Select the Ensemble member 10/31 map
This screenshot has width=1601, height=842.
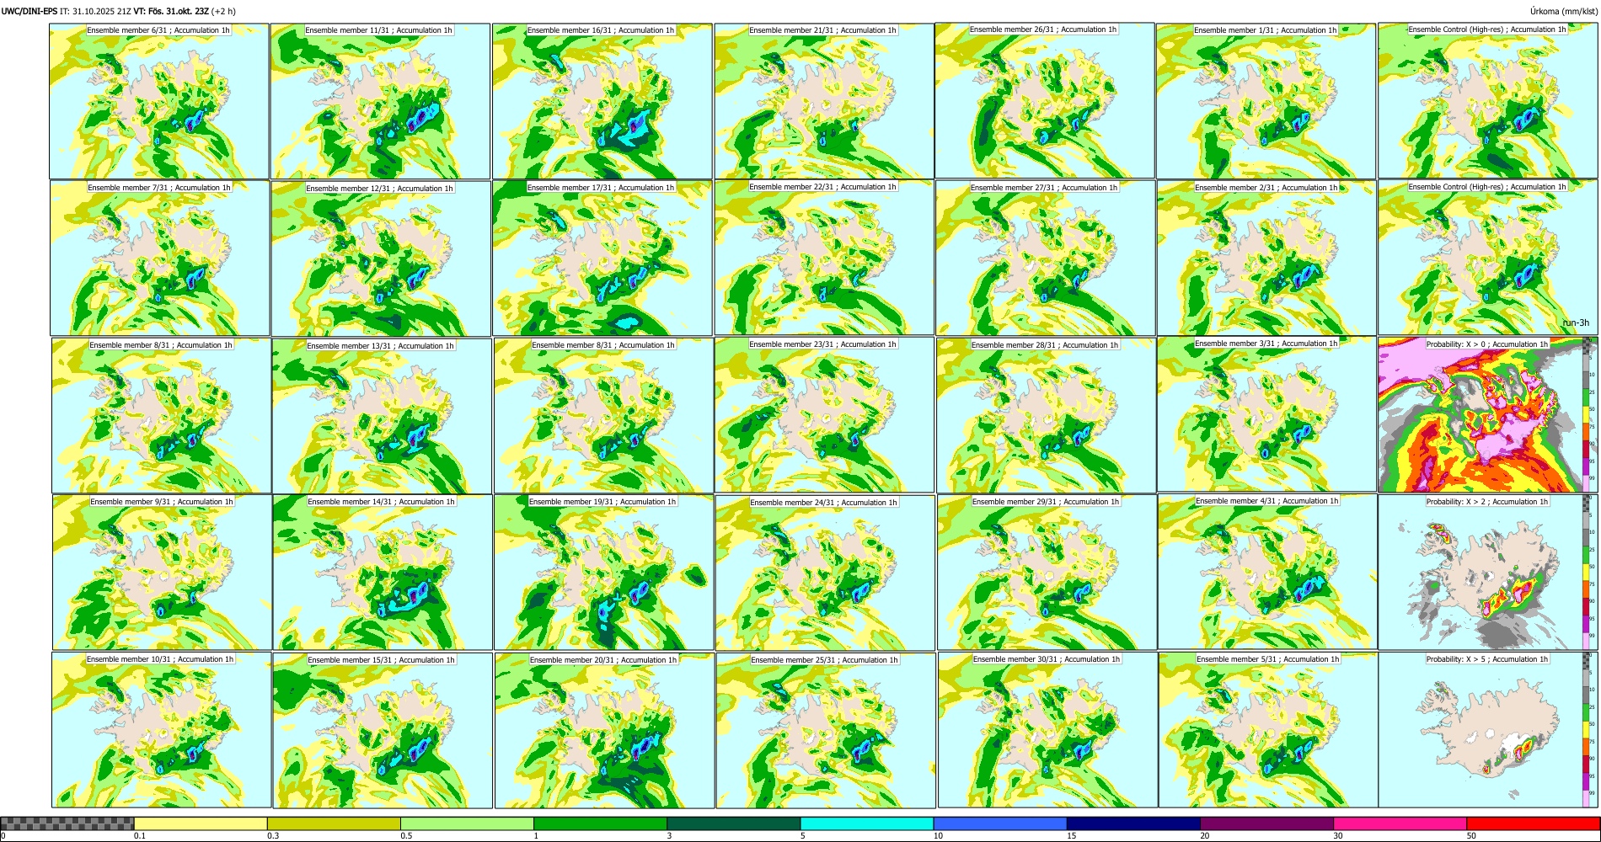point(162,730)
